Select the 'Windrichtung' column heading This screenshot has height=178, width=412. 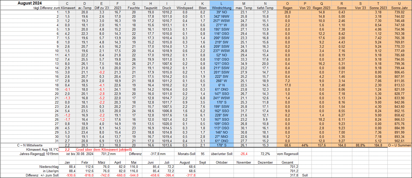coord(222,8)
